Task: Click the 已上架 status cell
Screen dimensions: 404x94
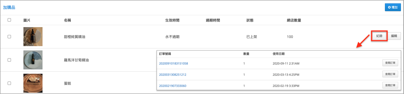Action: pyautogui.click(x=252, y=37)
